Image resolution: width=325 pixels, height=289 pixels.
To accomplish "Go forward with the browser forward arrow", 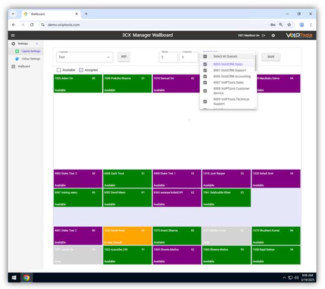I will [22, 25].
